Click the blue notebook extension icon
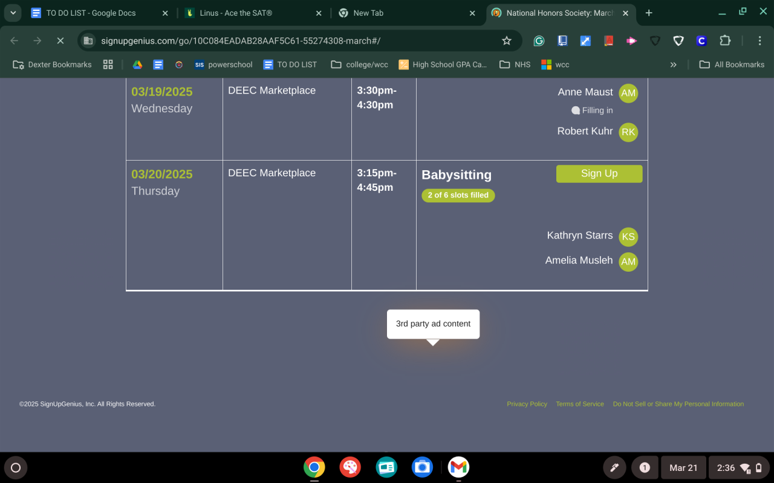This screenshot has height=483, width=774. (562, 41)
